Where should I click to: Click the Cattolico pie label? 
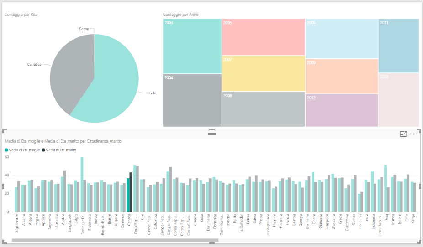click(x=34, y=64)
